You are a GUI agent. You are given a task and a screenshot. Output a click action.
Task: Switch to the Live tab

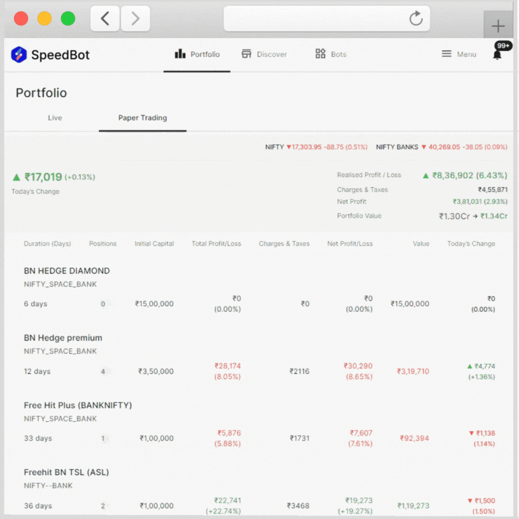(55, 118)
